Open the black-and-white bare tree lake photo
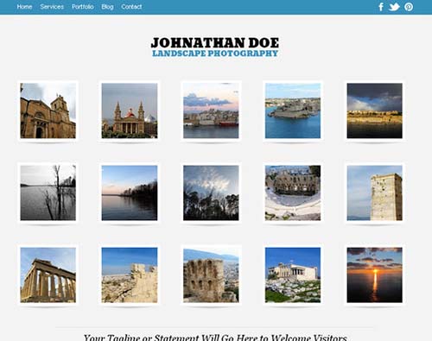Screen dimensions: 432x341 point(48,193)
